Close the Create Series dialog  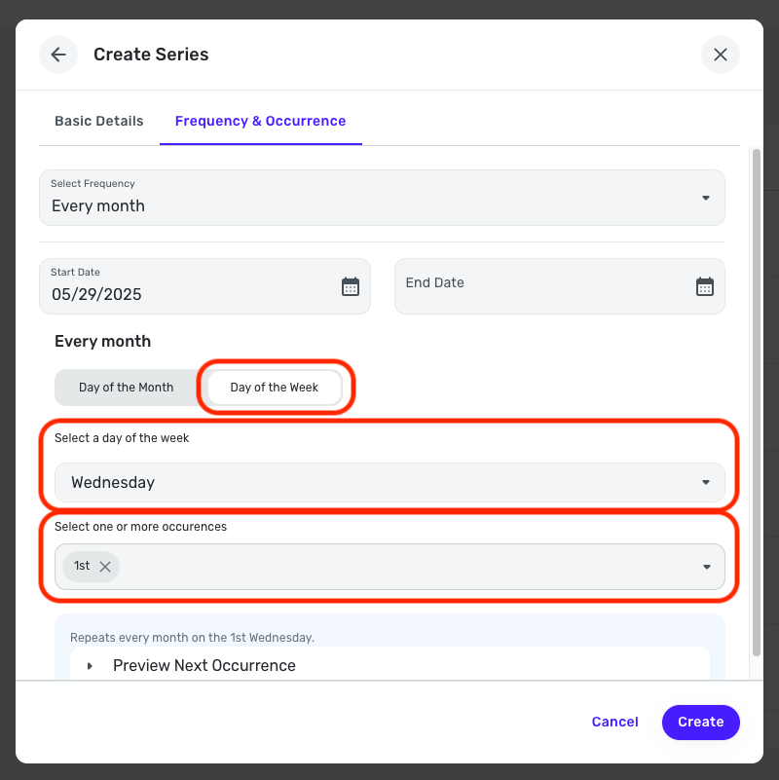pyautogui.click(x=721, y=55)
